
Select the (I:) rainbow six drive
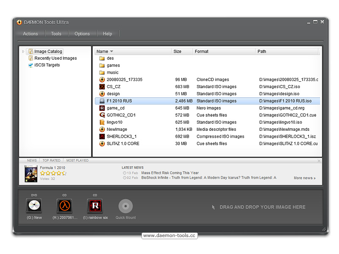point(95,205)
